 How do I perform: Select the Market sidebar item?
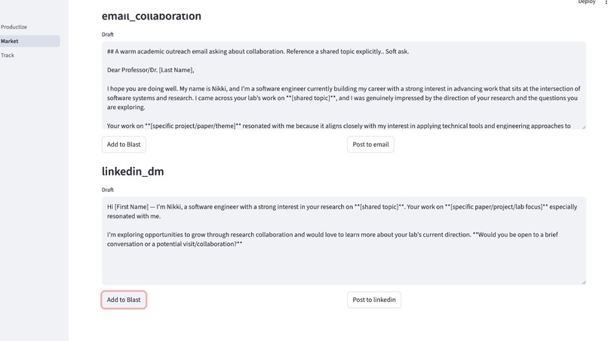click(x=29, y=41)
